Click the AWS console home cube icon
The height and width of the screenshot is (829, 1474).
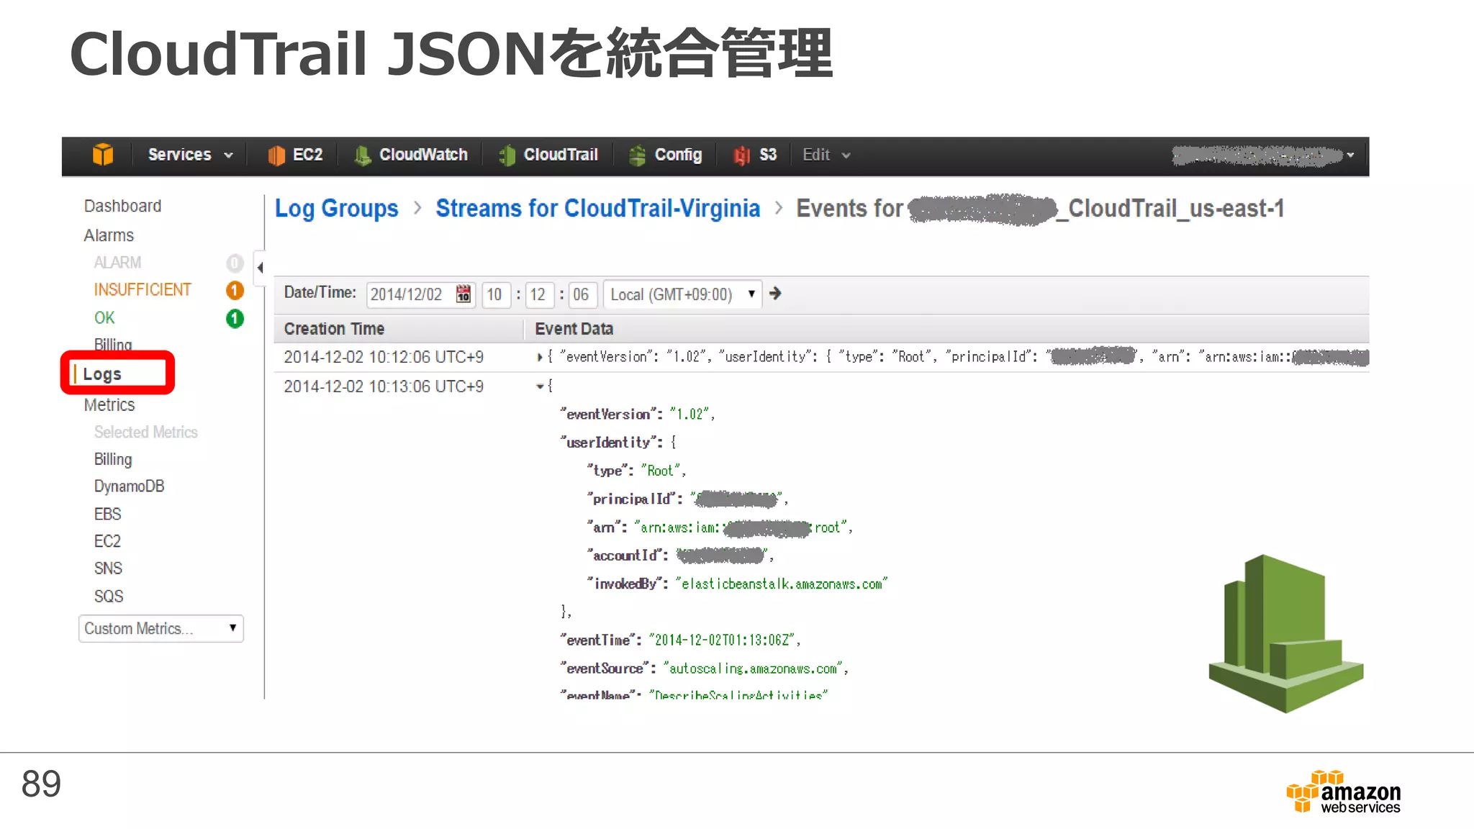pos(103,155)
